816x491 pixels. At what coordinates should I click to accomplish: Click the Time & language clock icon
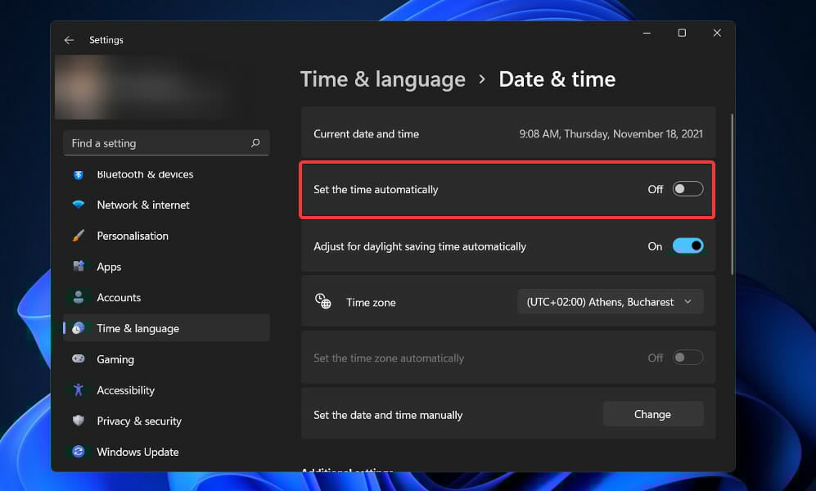coord(79,328)
